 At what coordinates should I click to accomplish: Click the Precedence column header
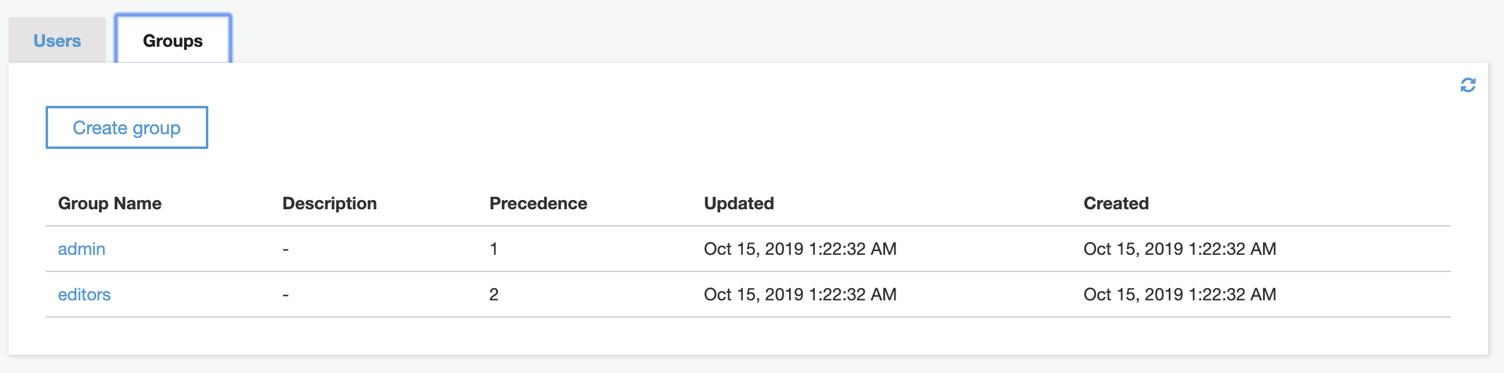537,203
